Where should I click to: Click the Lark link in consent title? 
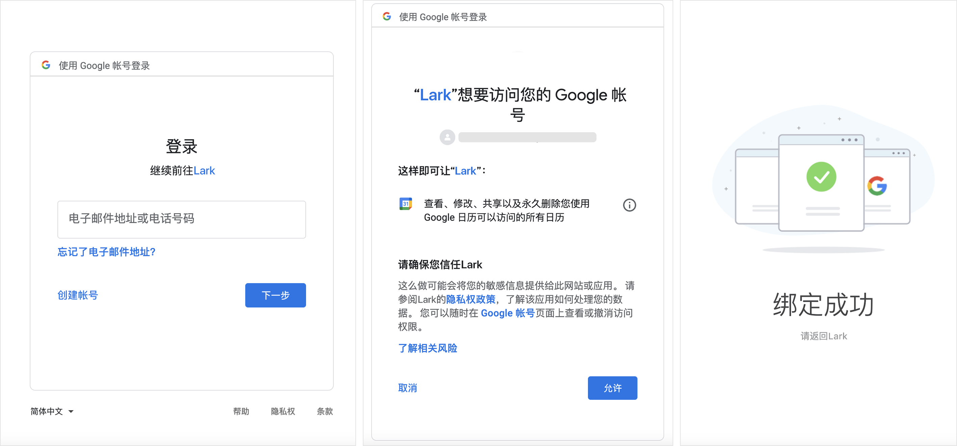coord(435,95)
